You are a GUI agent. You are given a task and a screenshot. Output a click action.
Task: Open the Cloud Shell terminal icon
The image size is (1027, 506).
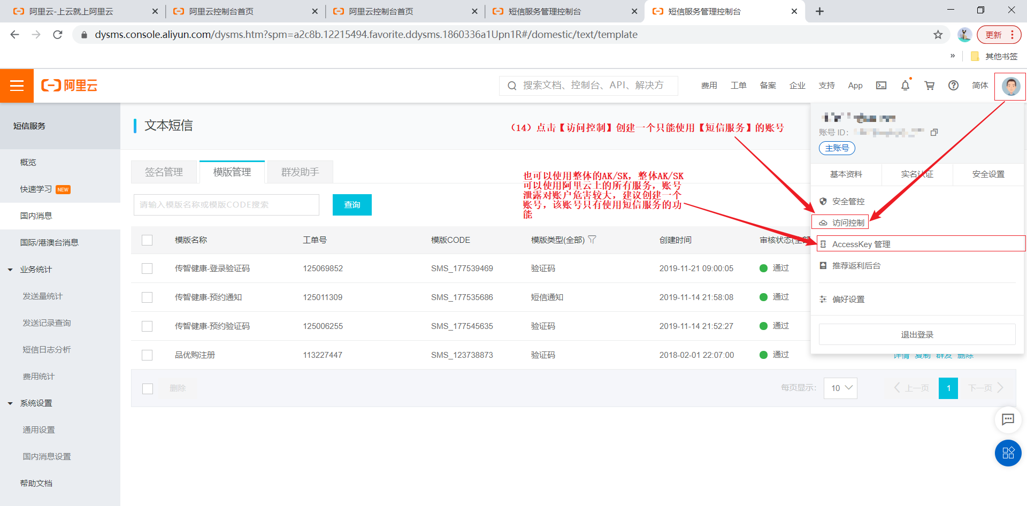tap(881, 86)
